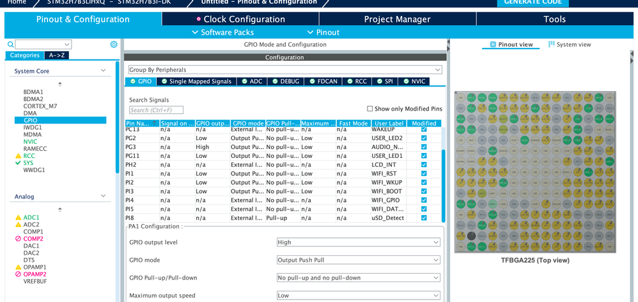
Task: Toggle Show only Modified Pins checkbox
Action: pos(370,109)
